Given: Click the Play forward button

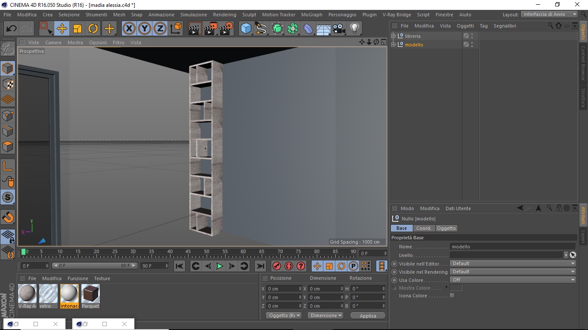Looking at the screenshot, I should tap(220, 266).
